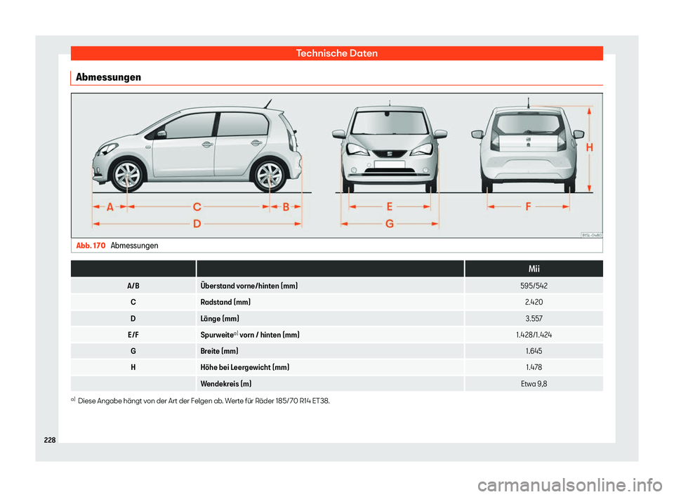Viewport: 674px width, 497px height.
Task: Click dimension letter A in the diagram
Action: 110,207
